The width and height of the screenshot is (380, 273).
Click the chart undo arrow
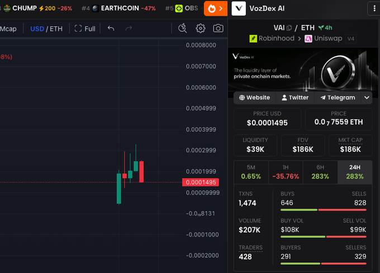[111, 29]
